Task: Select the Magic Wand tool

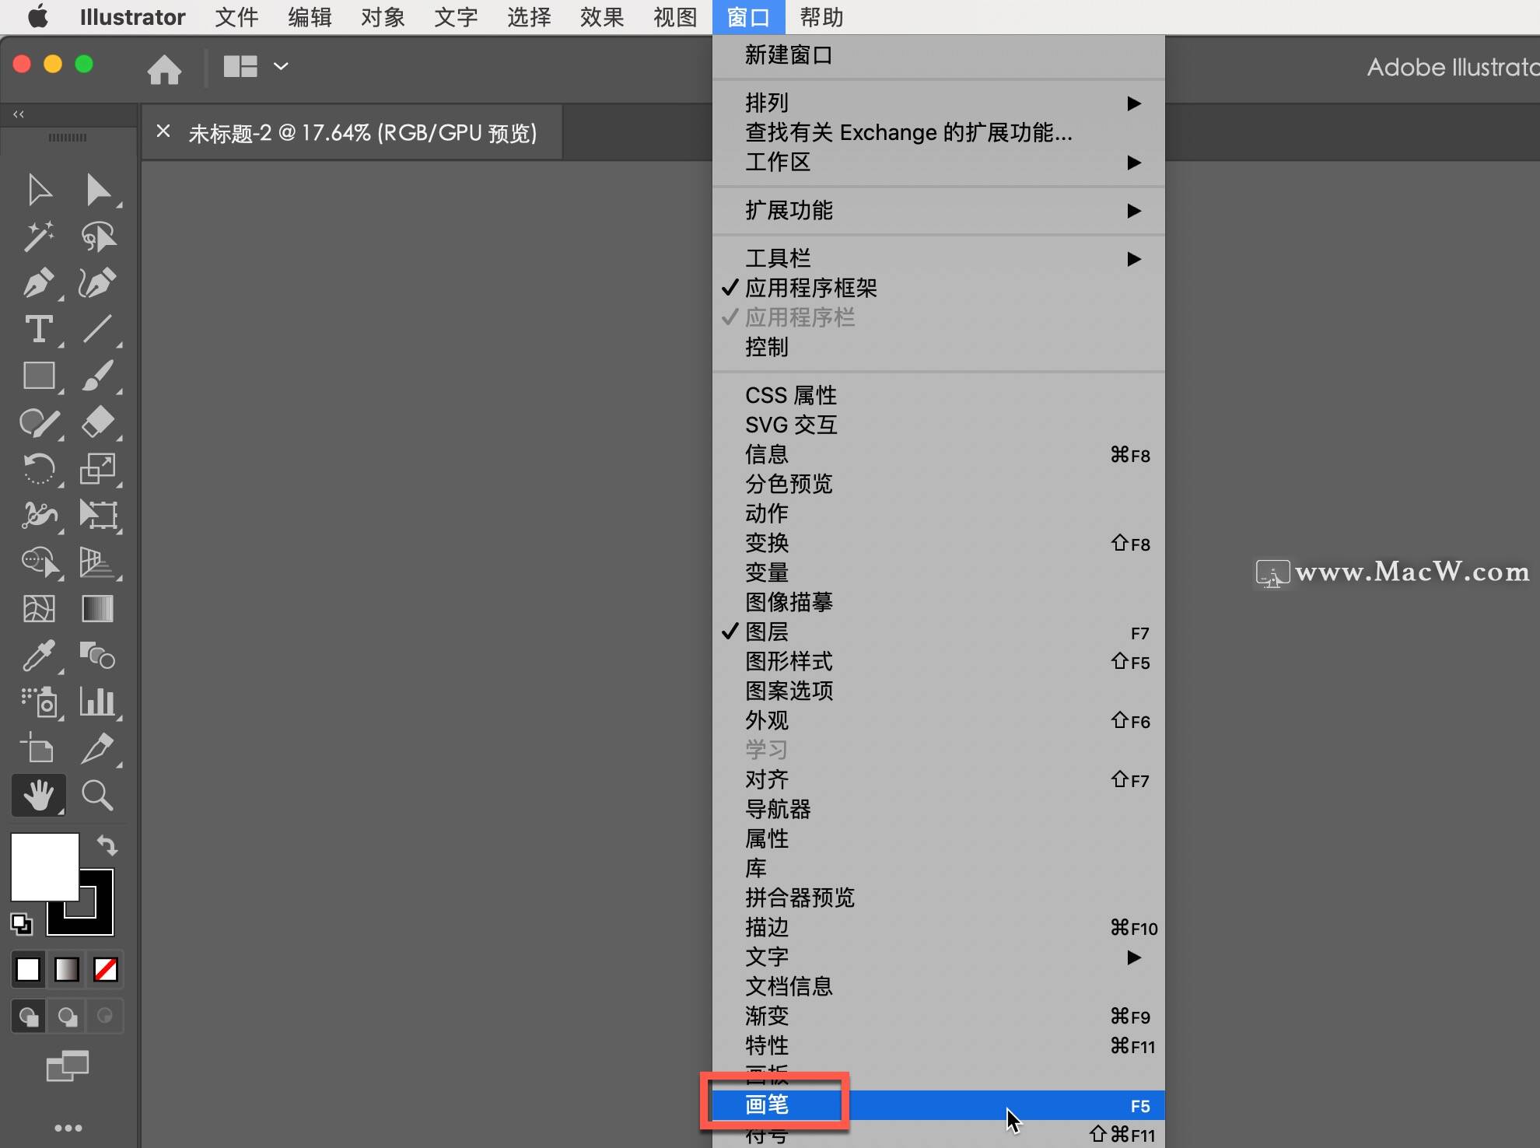Action: (39, 236)
